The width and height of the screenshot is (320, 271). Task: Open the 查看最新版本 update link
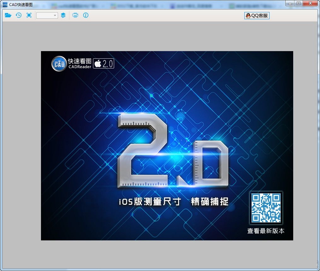coord(265,231)
